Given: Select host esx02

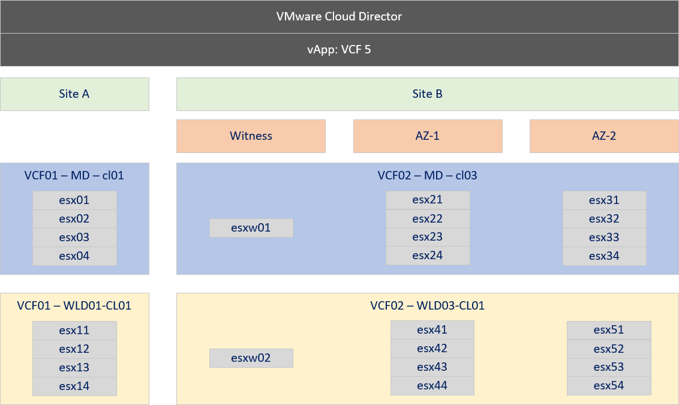Looking at the screenshot, I should coord(74,219).
